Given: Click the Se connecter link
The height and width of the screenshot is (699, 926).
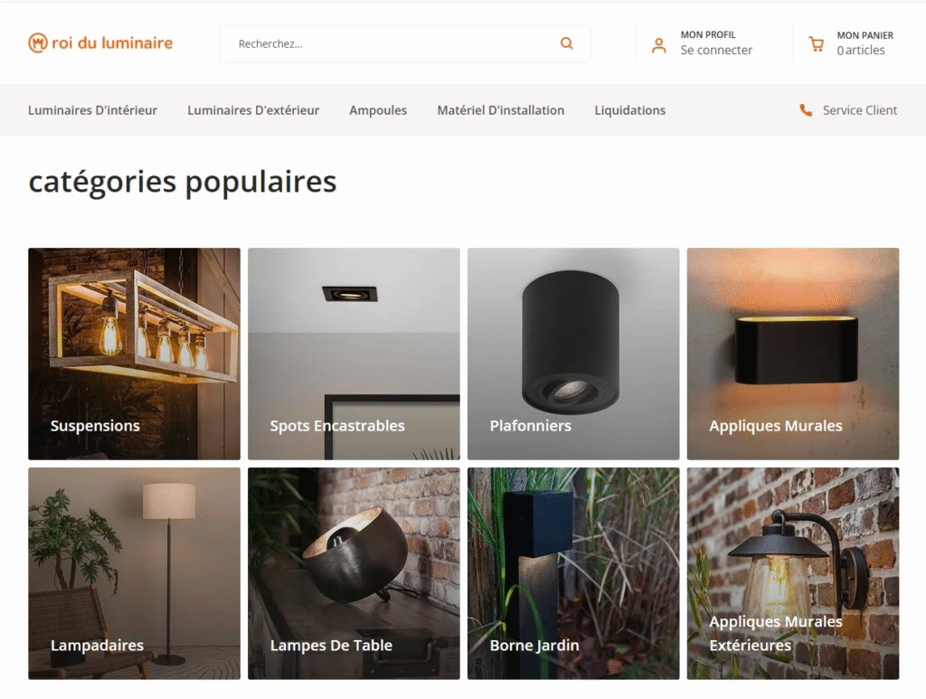Looking at the screenshot, I should point(716,50).
